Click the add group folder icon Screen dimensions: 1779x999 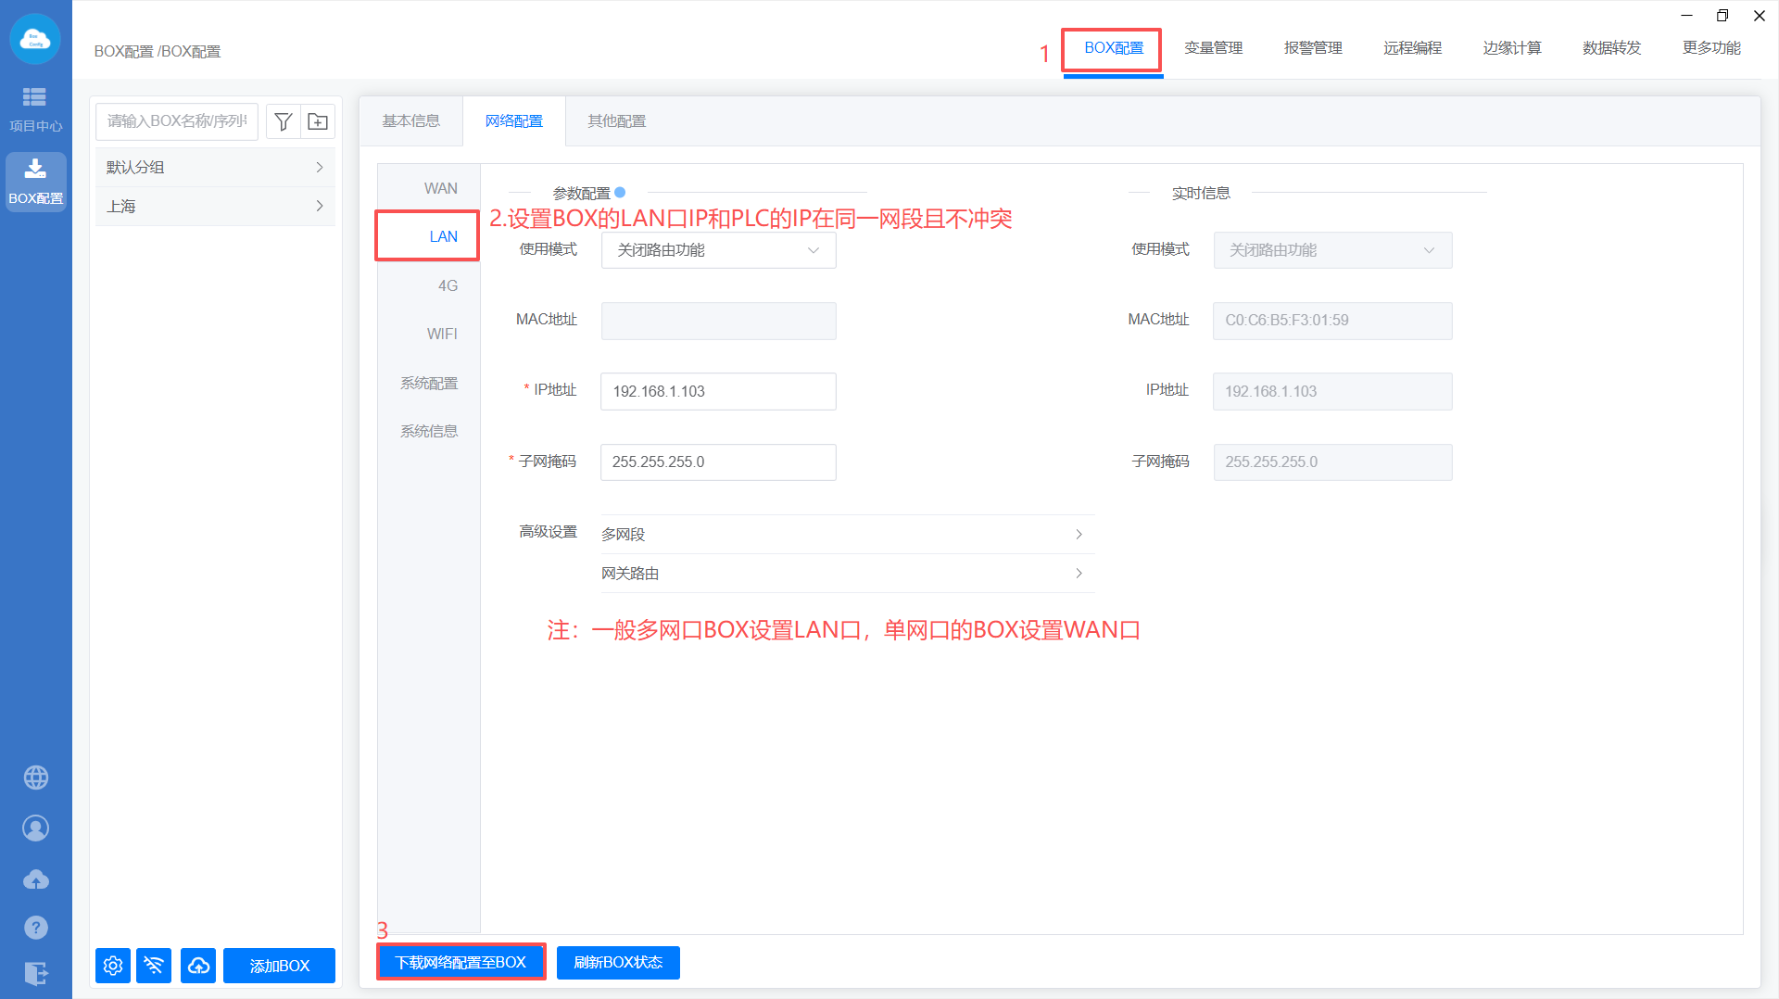coord(318,121)
